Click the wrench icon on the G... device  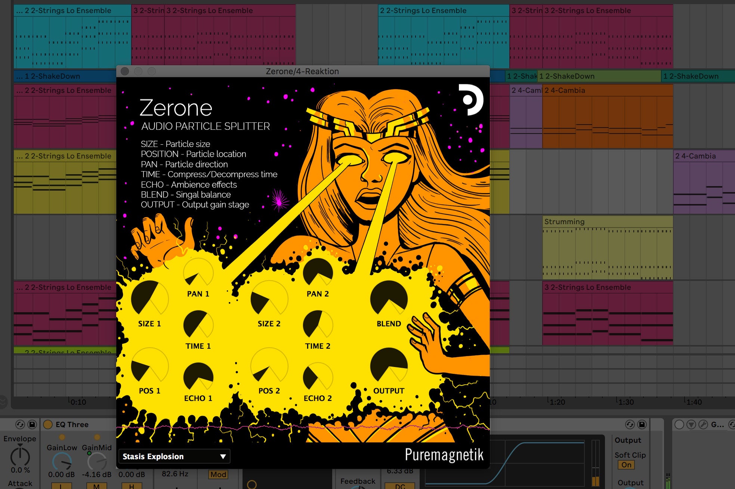point(703,424)
